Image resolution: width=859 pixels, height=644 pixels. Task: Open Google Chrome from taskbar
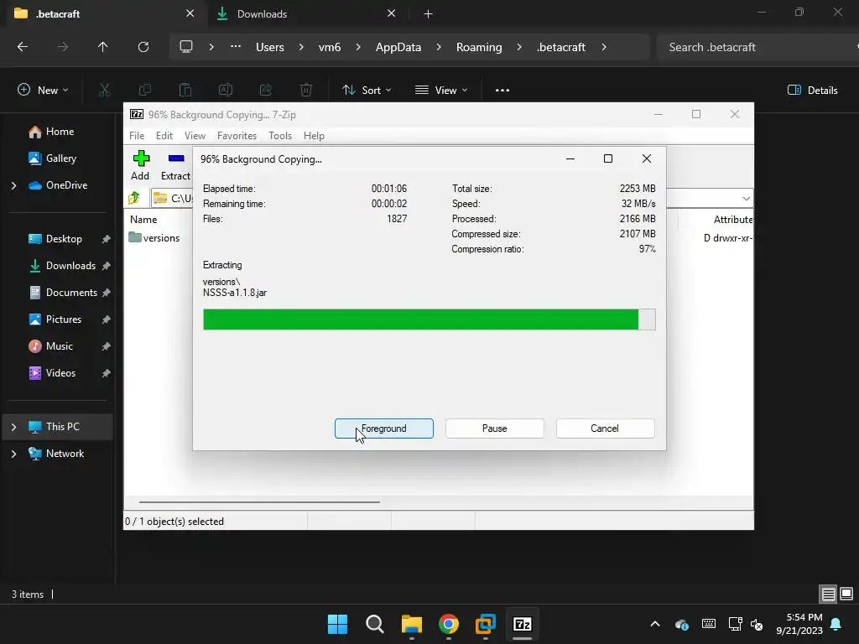pos(449,624)
